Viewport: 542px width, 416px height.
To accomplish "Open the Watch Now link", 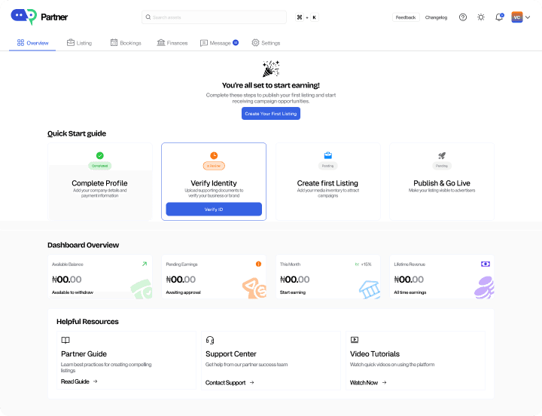I will pyautogui.click(x=368, y=382).
